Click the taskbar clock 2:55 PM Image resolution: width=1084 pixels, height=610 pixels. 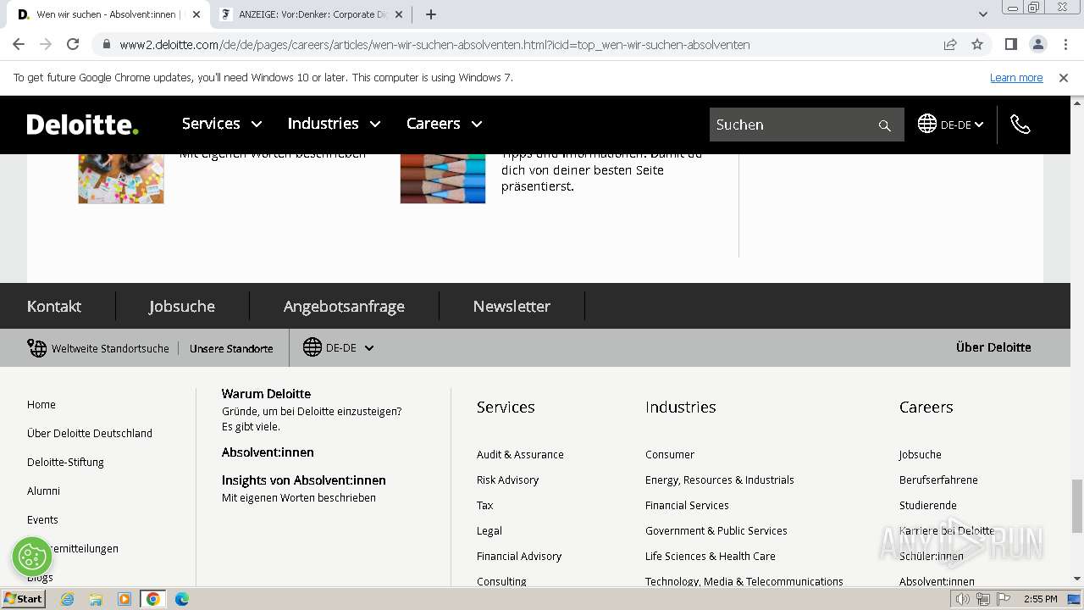point(1040,599)
